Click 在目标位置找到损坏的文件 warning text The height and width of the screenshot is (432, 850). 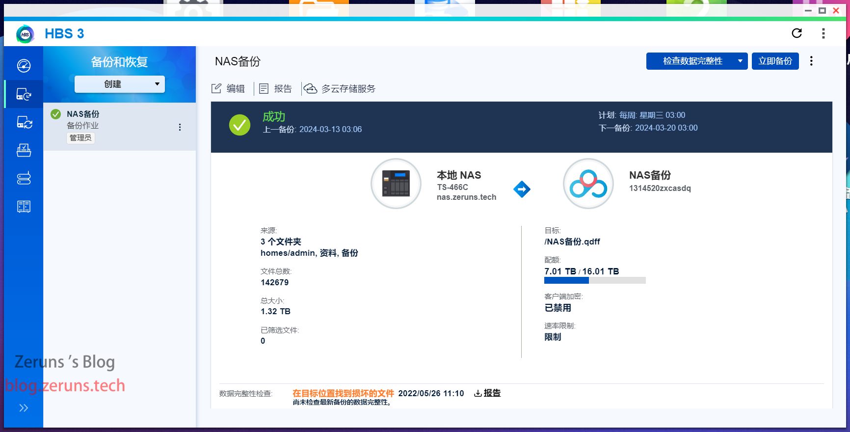pos(343,393)
